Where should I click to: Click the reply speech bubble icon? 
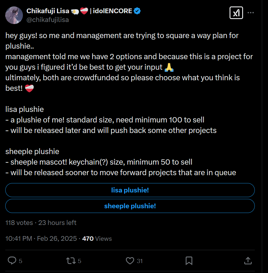pyautogui.click(x=12, y=260)
